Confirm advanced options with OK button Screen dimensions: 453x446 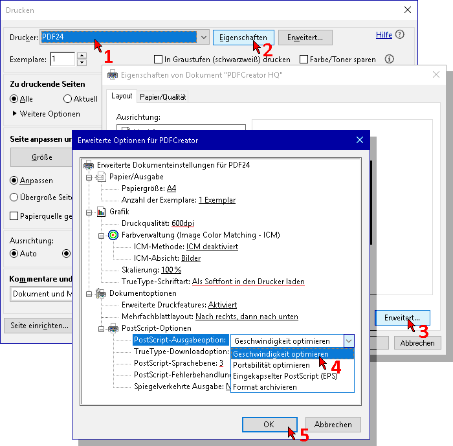click(268, 425)
